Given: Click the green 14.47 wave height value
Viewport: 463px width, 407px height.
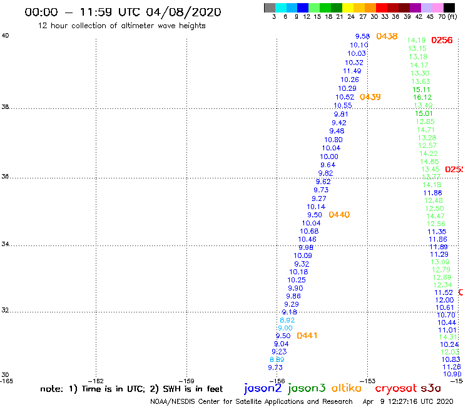Looking at the screenshot, I should pyautogui.click(x=435, y=216).
